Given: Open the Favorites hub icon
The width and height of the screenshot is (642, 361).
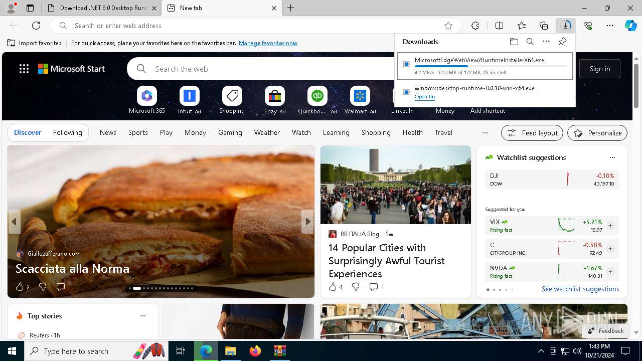Looking at the screenshot, I should pyautogui.click(x=522, y=26).
